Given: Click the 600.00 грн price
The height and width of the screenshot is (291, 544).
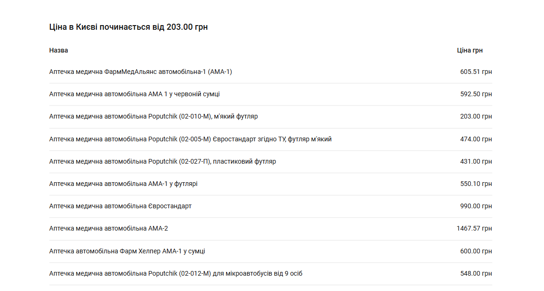Looking at the screenshot, I should point(476,251).
